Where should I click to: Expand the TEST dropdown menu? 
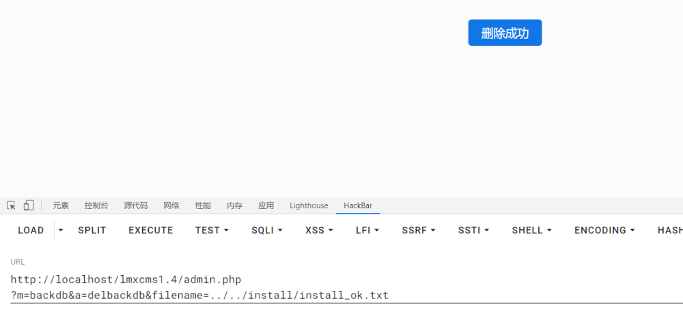click(x=212, y=231)
